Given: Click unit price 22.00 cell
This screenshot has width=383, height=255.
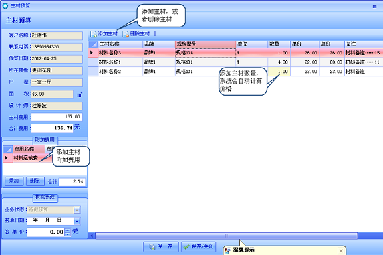Looking at the screenshot, I should point(305,62).
